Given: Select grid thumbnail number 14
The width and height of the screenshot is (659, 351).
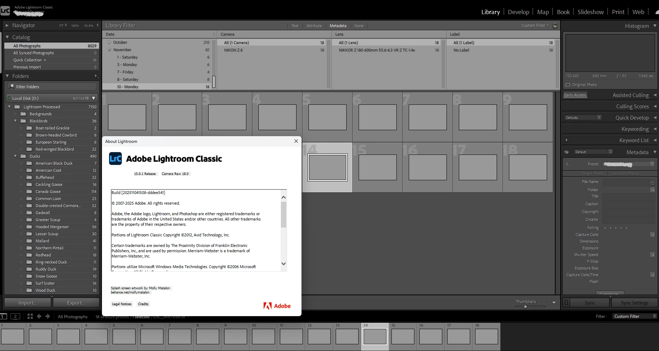Looking at the screenshot, I should pos(327,167).
